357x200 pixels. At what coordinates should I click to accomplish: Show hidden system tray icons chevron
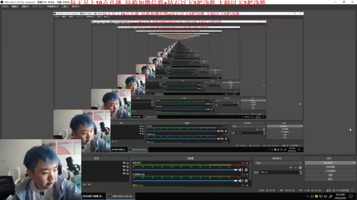point(307,196)
